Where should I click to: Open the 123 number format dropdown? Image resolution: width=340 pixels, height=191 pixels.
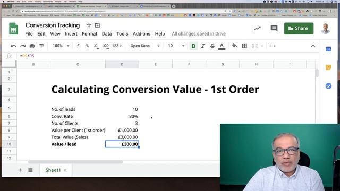click(117, 46)
